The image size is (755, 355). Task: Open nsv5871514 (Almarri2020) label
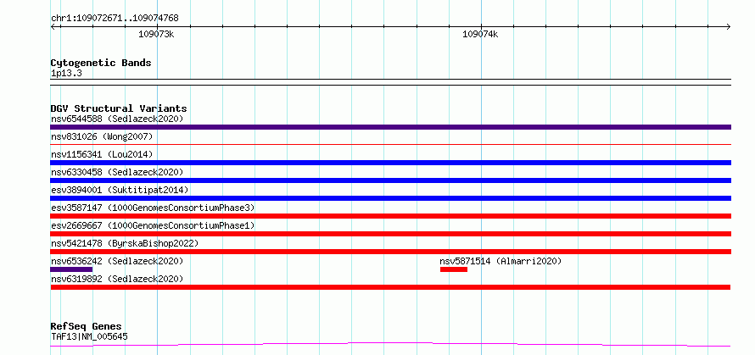pyautogui.click(x=501, y=261)
